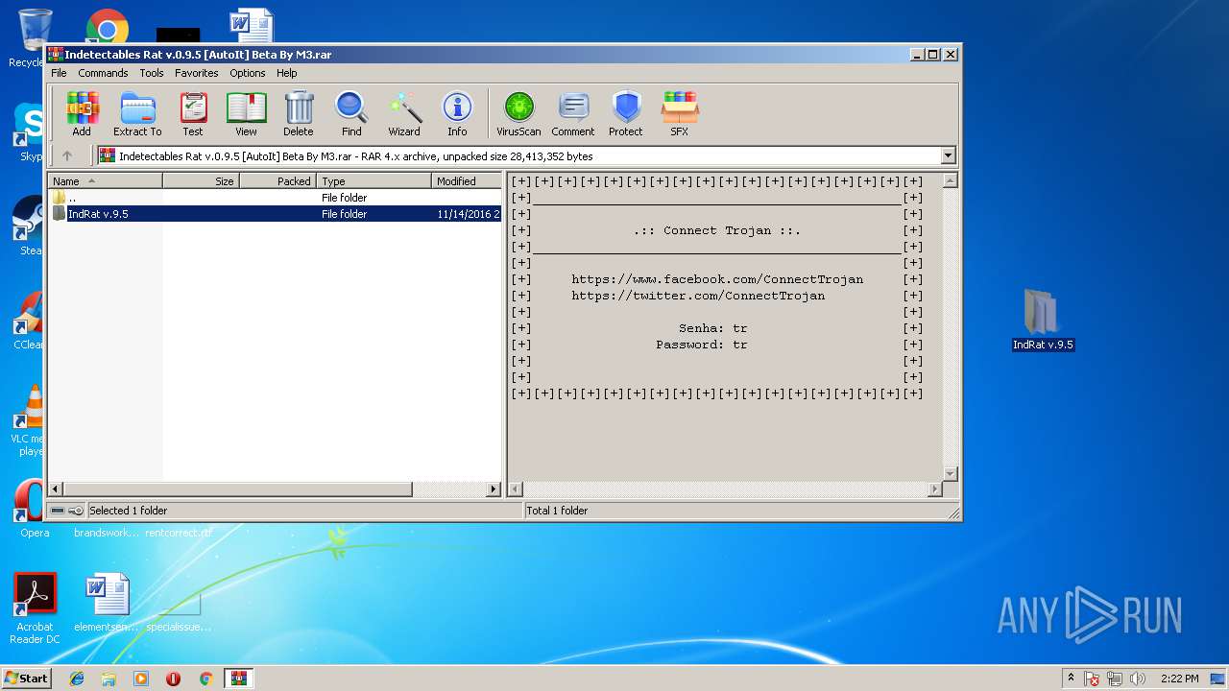This screenshot has width=1229, height=691.
Task: Select the Acrobat Reader DC desktop icon
Action: point(35,608)
